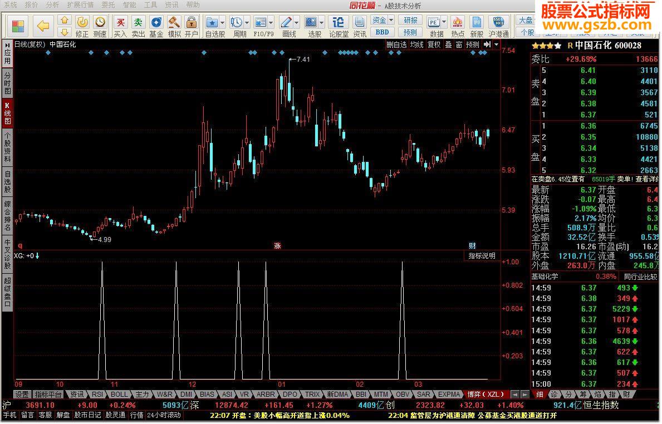
Task: Click the 财 marker icon on the chart
Action: click(x=472, y=245)
